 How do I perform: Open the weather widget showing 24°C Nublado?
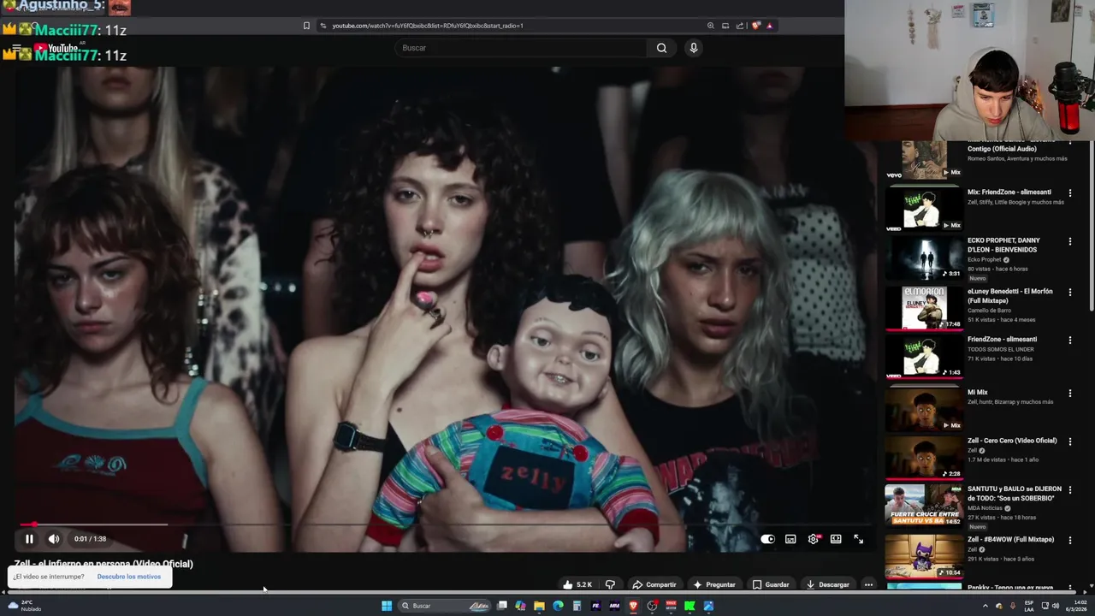[26, 606]
